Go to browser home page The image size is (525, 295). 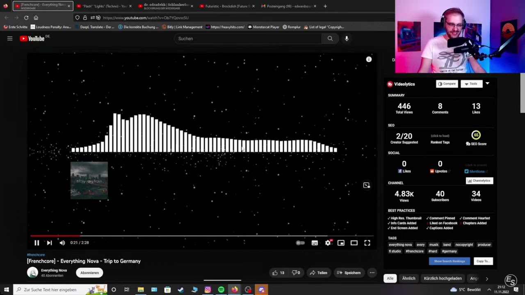tap(36, 18)
